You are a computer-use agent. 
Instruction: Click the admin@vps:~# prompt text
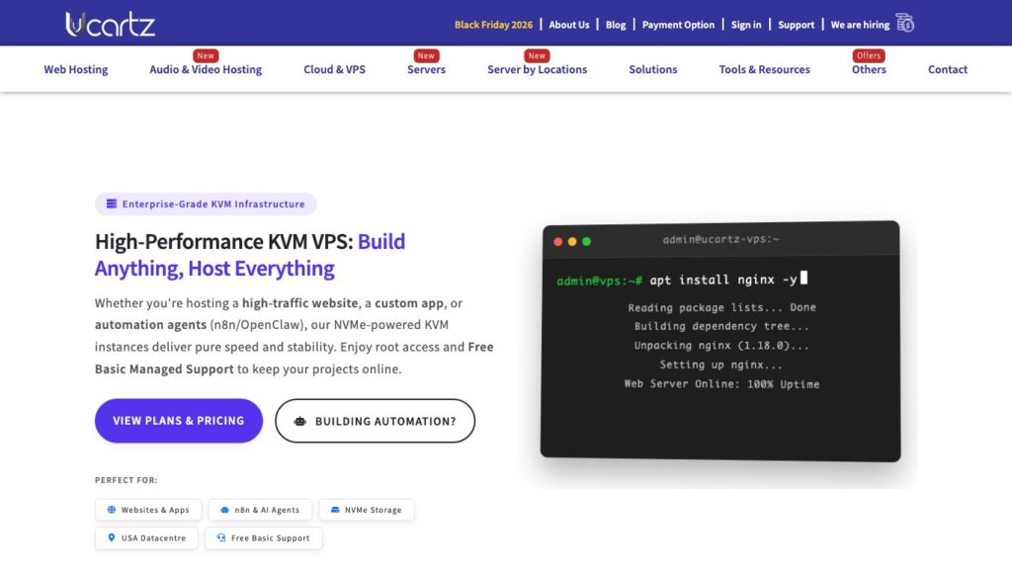tap(600, 281)
